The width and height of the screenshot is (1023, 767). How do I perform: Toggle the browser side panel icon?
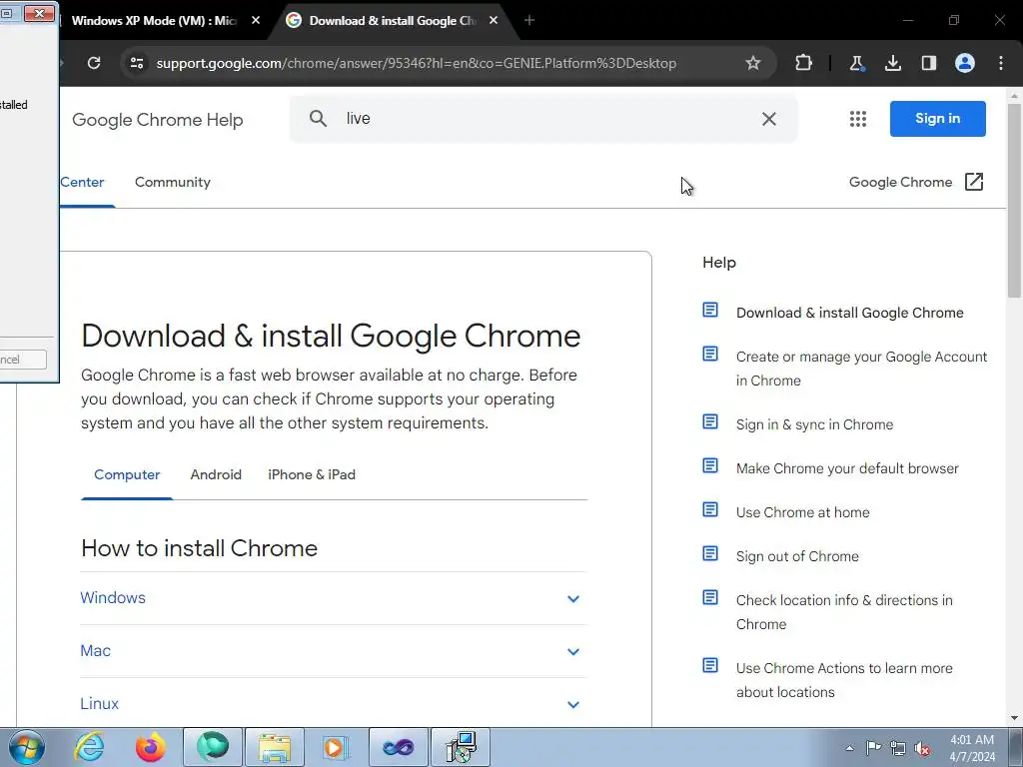click(928, 63)
